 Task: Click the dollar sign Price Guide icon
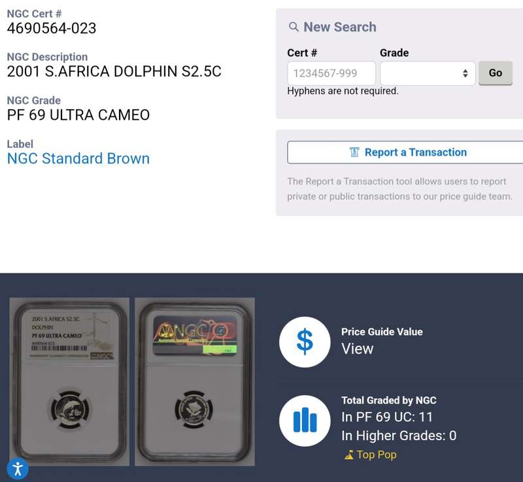(x=305, y=342)
